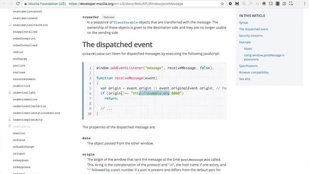Open onanimationcancel in sidebar
Viewport: 309px width, 174px height.
point(28,12)
